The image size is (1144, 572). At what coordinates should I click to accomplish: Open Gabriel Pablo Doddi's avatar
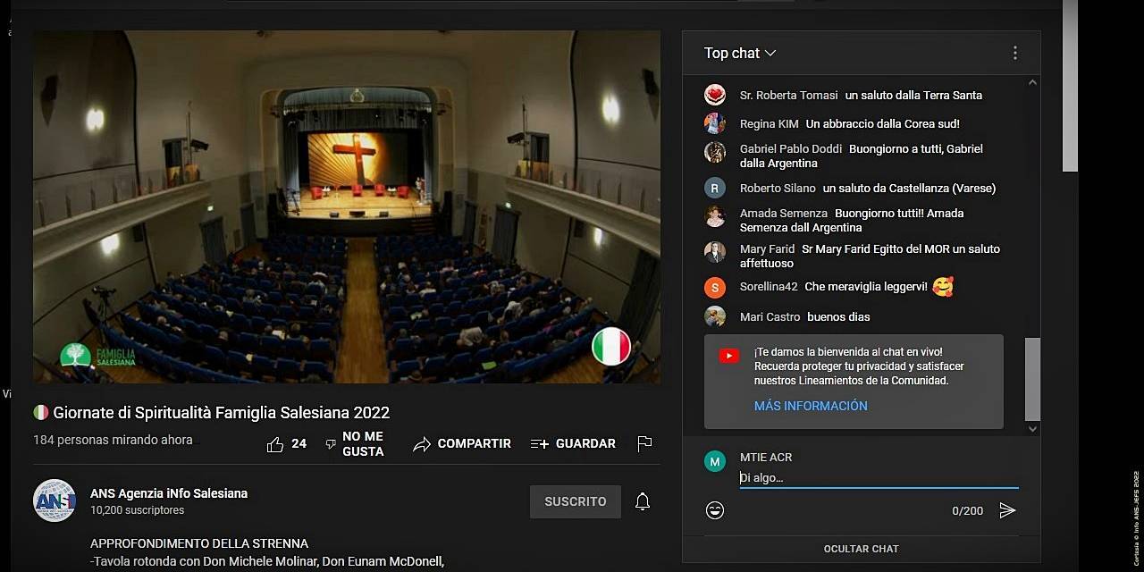pyautogui.click(x=715, y=152)
